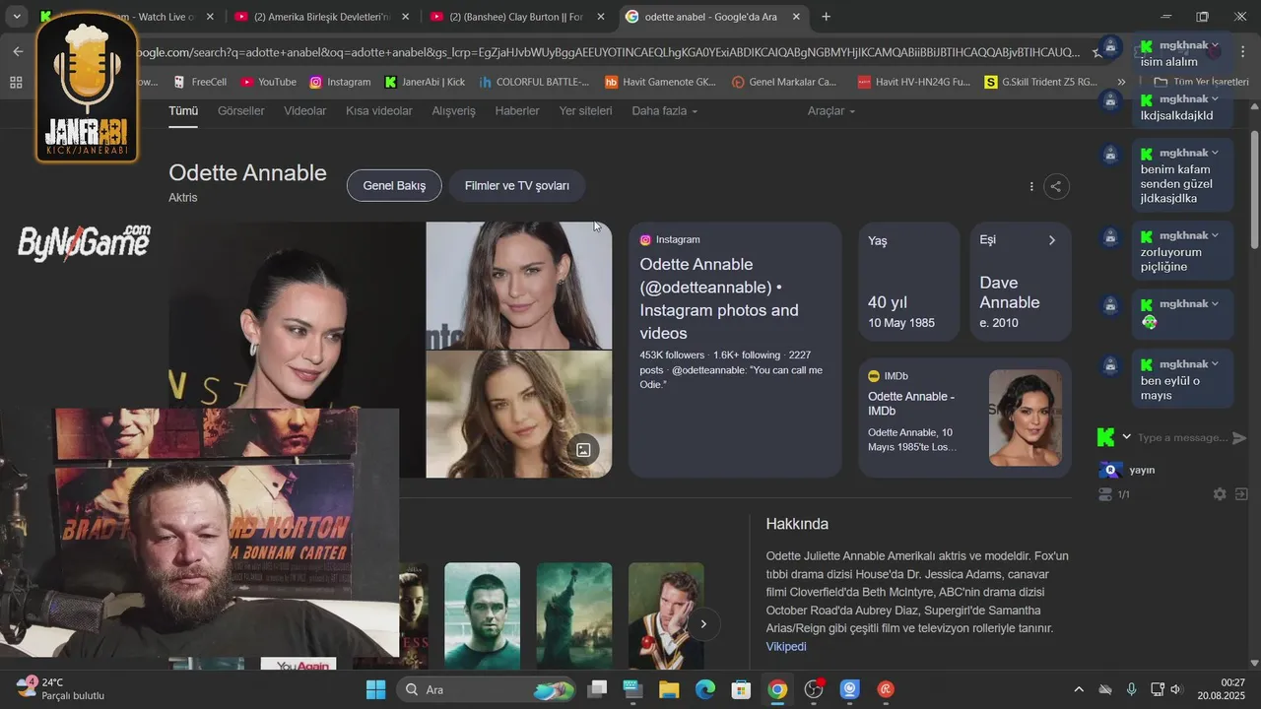1261x709 pixels.
Task: Open Task View from the taskbar
Action: pos(598,689)
